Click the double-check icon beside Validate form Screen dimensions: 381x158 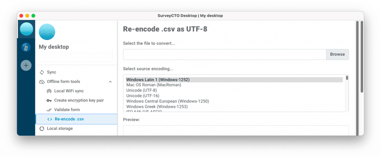(x=49, y=110)
